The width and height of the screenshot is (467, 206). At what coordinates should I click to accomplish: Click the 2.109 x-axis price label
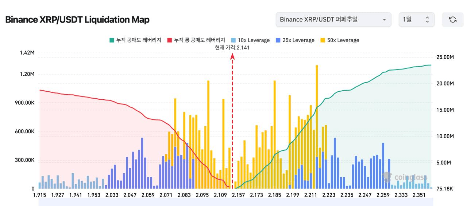(220, 195)
